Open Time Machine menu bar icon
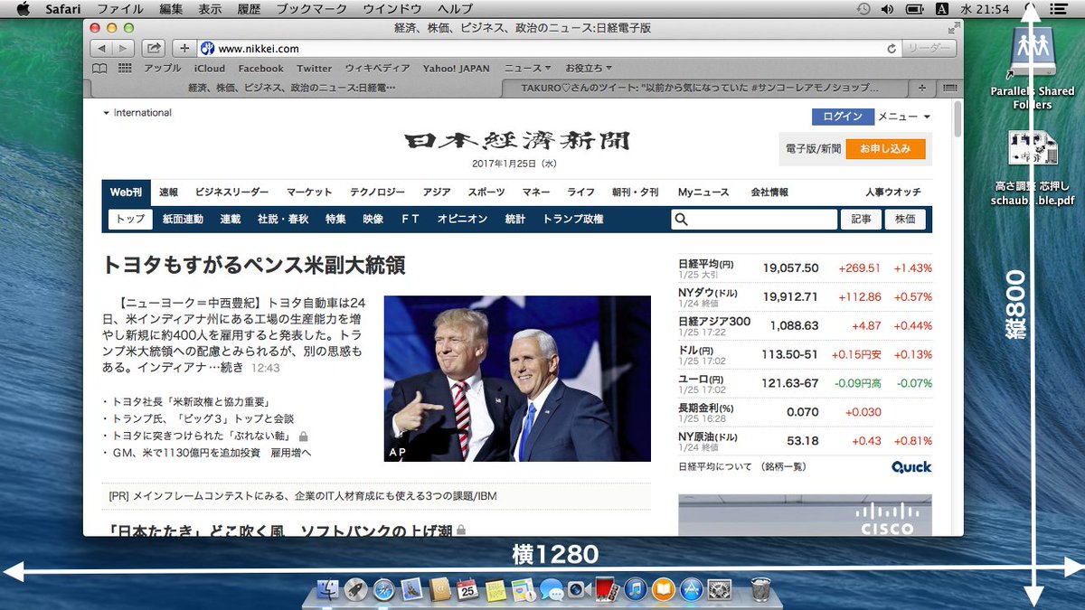This screenshot has height=610, width=1085. [863, 9]
